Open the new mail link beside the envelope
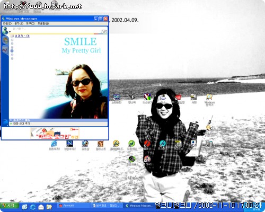Screen dimensions: 265x212 tap(22, 36)
